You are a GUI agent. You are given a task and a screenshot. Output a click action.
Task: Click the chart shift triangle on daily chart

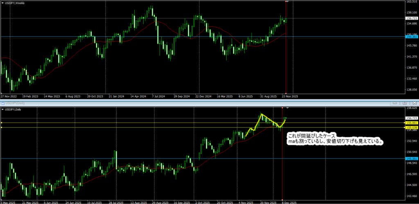pyautogui.click(x=287, y=108)
